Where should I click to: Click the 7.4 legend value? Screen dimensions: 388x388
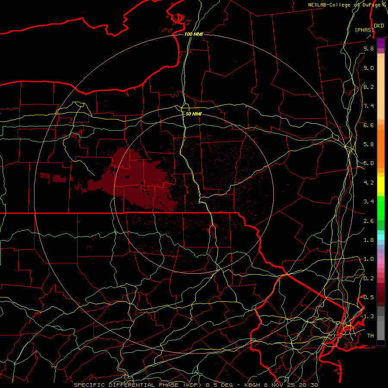click(x=369, y=106)
